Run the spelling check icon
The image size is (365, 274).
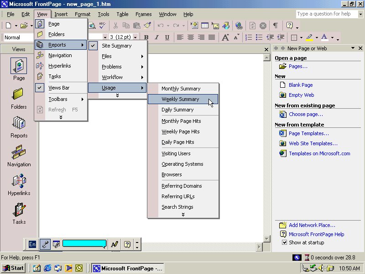pos(102,26)
